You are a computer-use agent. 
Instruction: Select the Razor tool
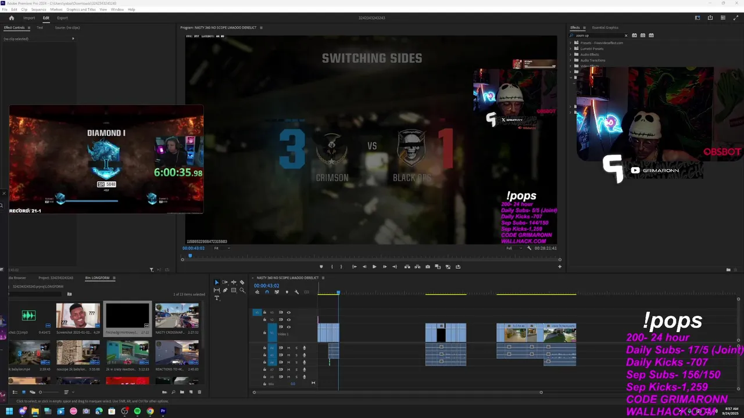click(x=242, y=282)
